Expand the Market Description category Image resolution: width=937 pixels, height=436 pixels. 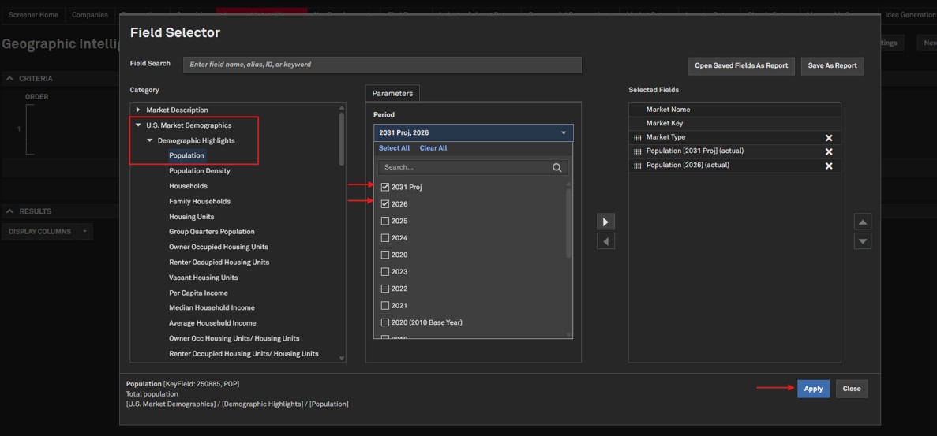[x=138, y=110]
